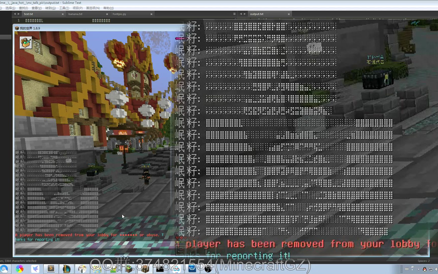This screenshot has height=274, width=438.
Task: Open the cartoon avatar taskbar icon
Action: [82, 269]
